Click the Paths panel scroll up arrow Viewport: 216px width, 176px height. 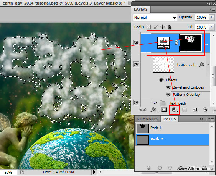click(x=212, y=126)
